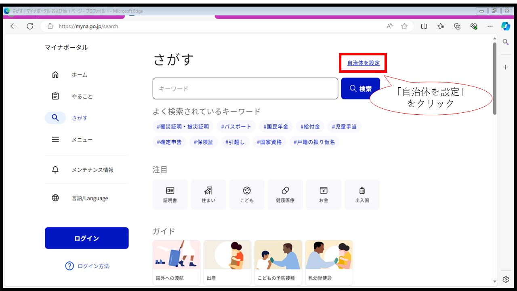Click the site lock icon in address bar
This screenshot has height=291, width=517.
(50, 26)
